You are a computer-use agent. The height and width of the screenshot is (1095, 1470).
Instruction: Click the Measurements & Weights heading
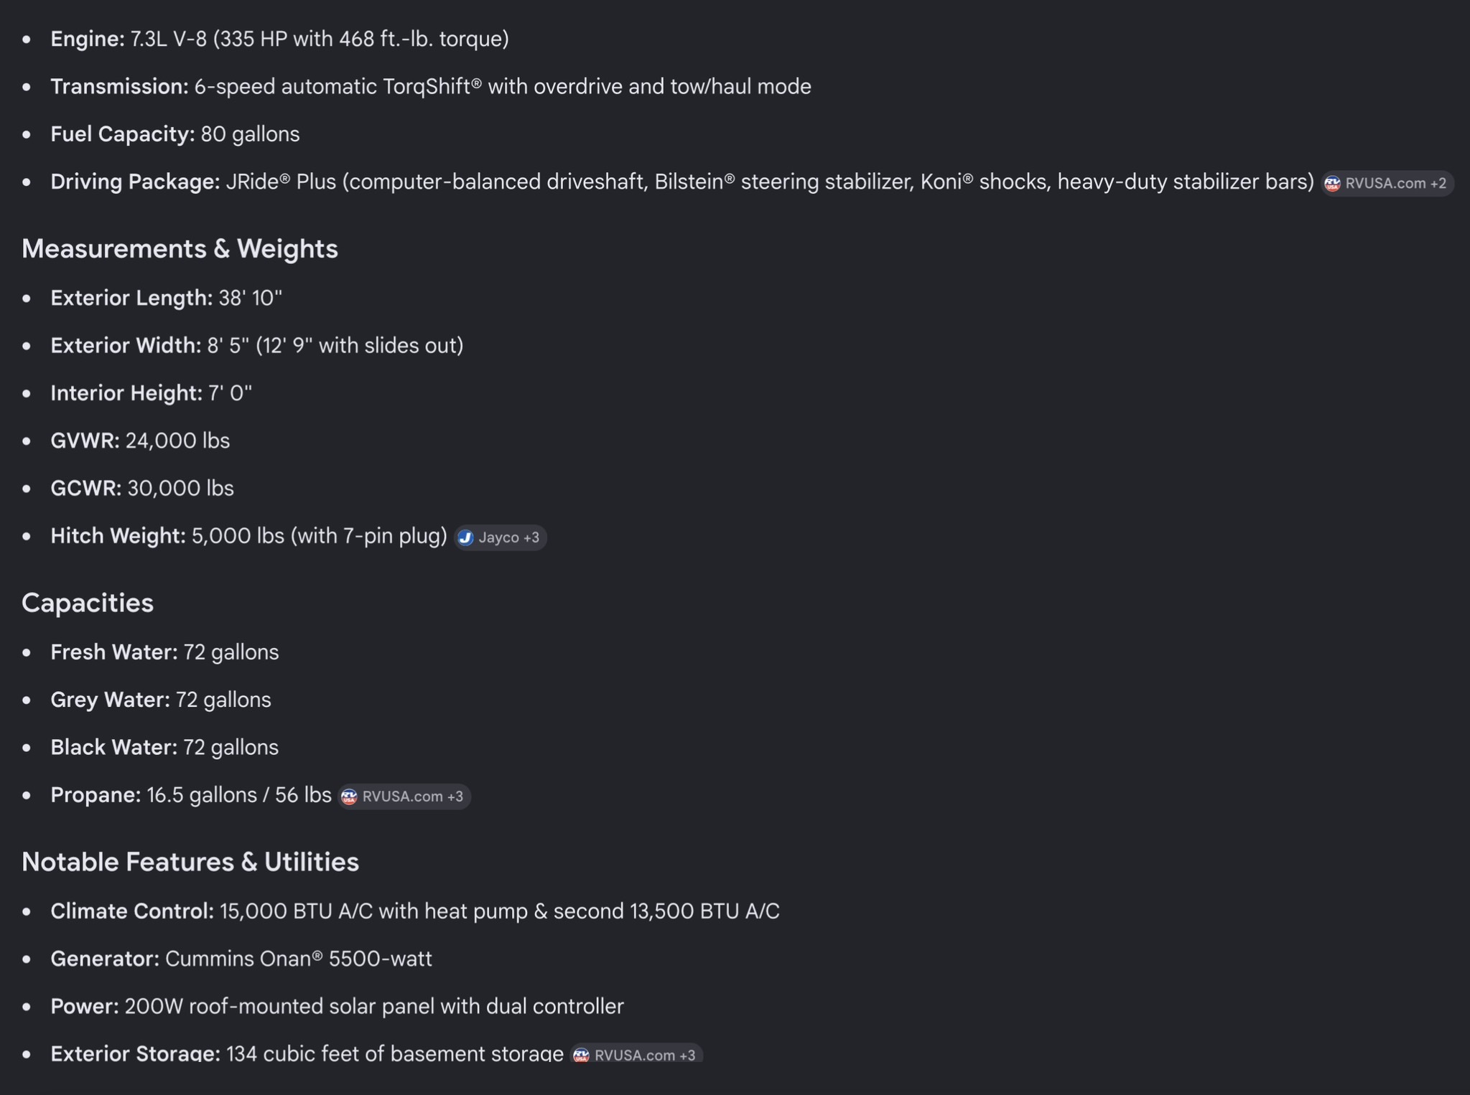pos(180,249)
